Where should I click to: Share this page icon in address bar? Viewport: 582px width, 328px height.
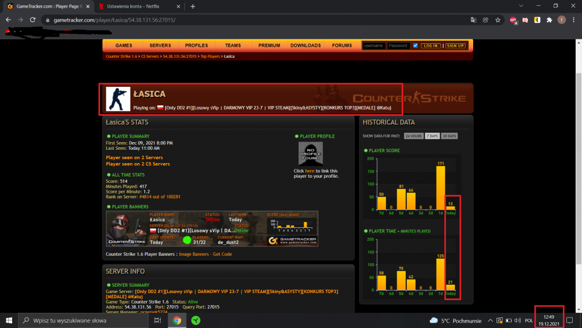(x=485, y=20)
